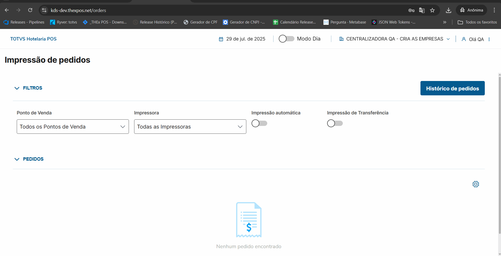
Task: Open browser downloads icon
Action: click(448, 10)
